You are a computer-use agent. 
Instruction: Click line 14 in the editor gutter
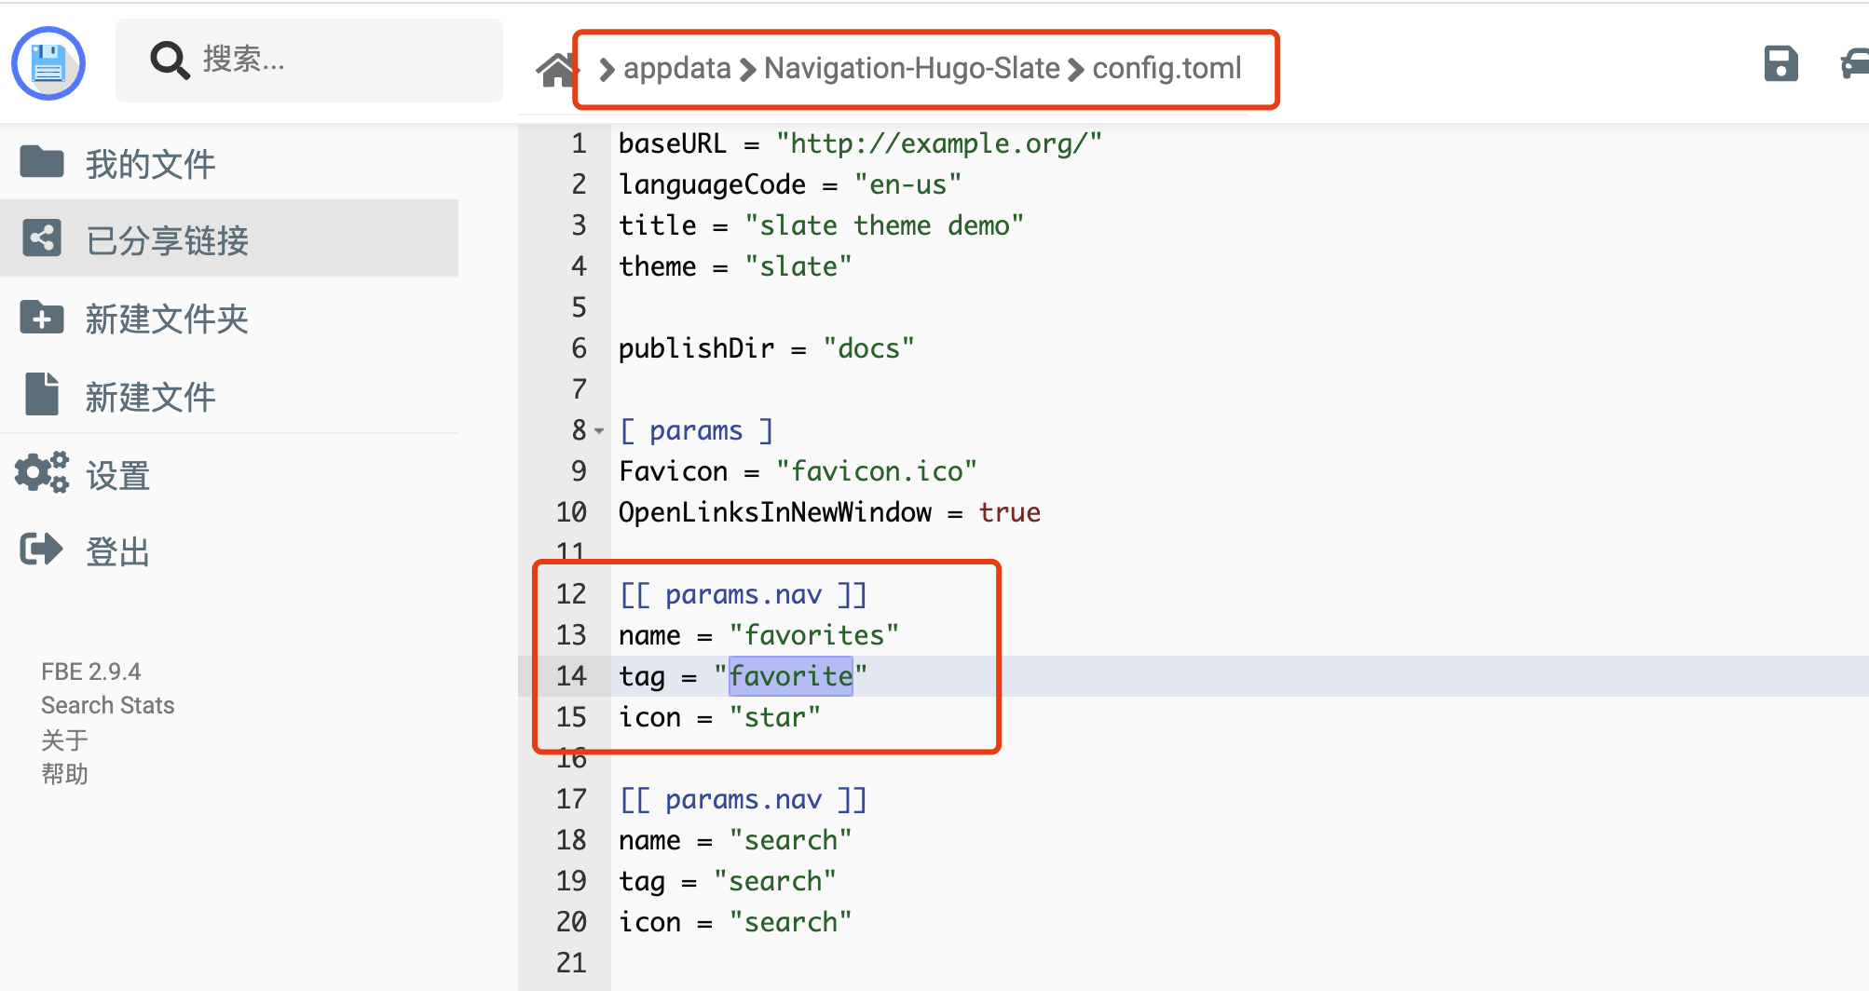(571, 676)
